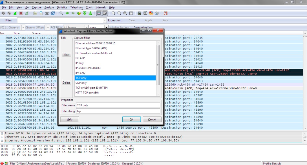Click 'Profile: Default' in status bar
This screenshot has height=165, width=307.
[x=272, y=163]
